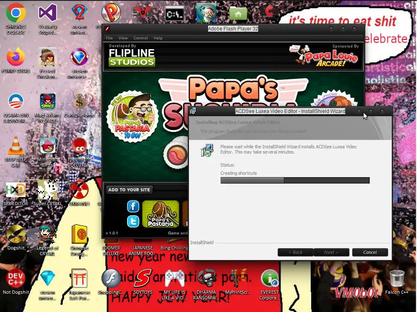Open the View menu in Flash Player

point(123,38)
